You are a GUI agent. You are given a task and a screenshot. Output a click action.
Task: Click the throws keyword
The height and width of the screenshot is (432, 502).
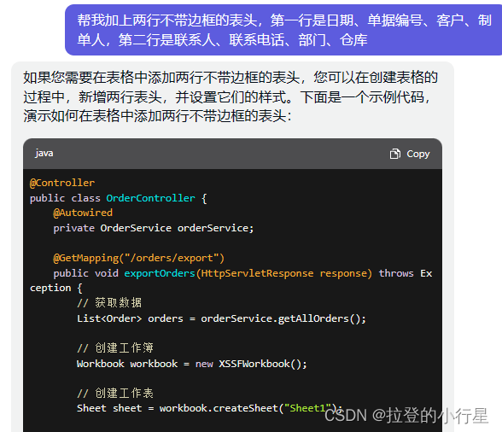[396, 273]
